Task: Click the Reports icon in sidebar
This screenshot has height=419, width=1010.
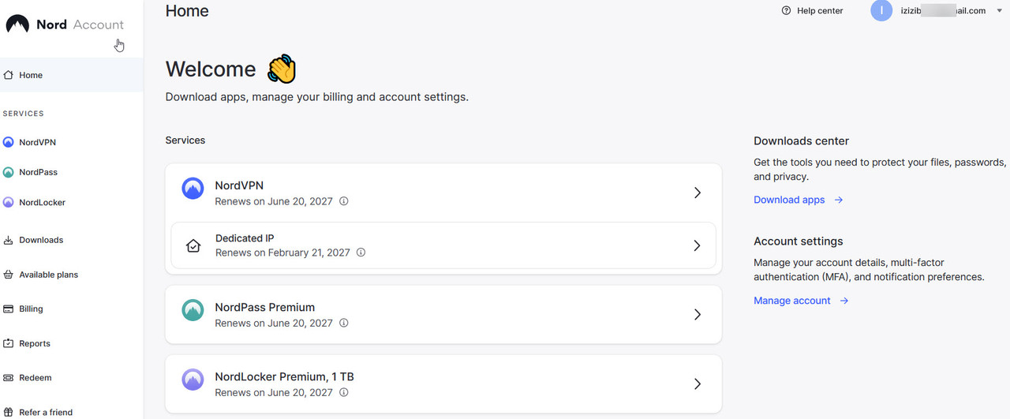Action: (x=9, y=343)
